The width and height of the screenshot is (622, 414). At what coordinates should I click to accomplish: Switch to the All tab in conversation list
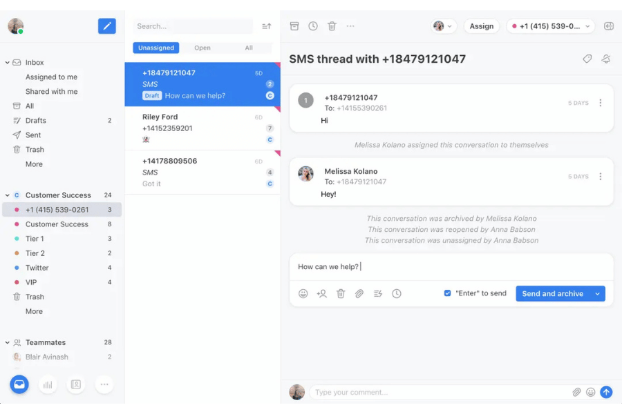point(249,48)
